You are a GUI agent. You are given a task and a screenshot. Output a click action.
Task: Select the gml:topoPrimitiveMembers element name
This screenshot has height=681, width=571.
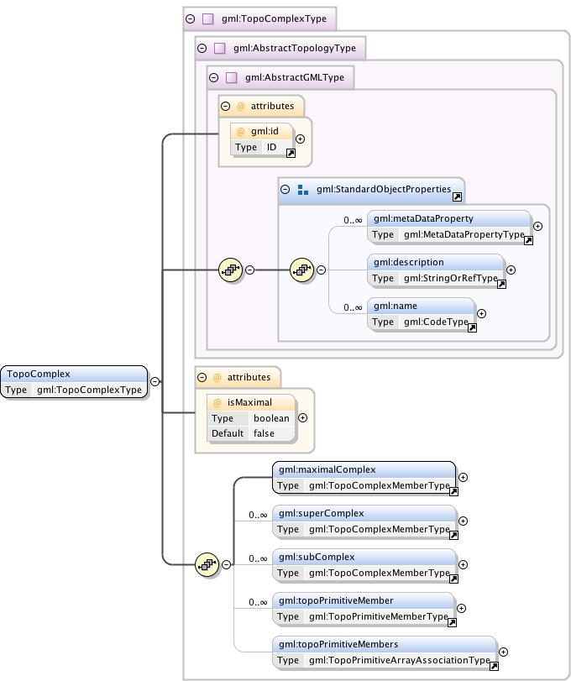pyautogui.click(x=338, y=644)
